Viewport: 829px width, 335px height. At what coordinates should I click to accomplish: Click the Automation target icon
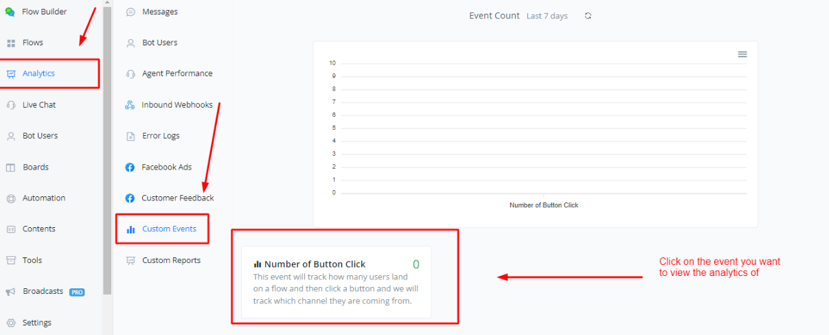(x=10, y=198)
